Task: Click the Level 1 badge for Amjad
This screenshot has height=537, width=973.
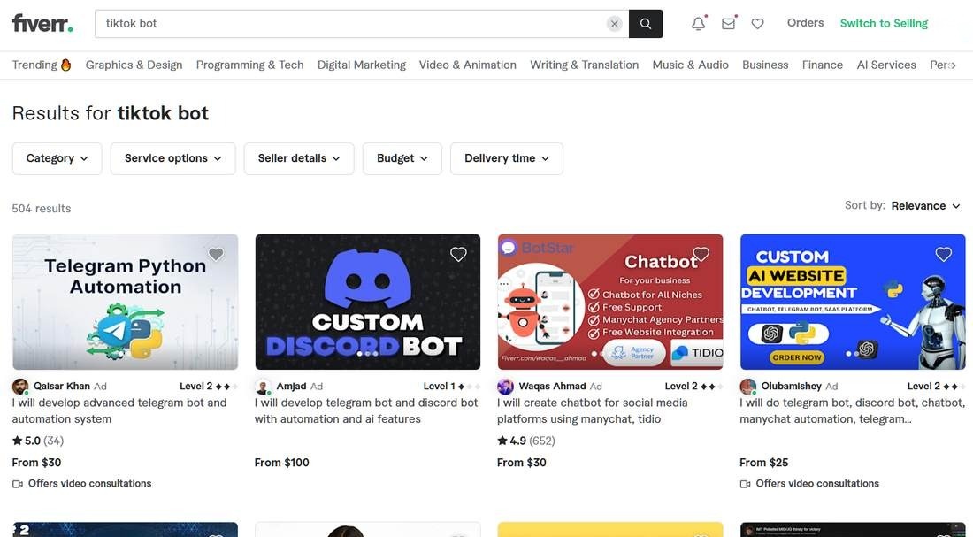Action: tap(452, 386)
